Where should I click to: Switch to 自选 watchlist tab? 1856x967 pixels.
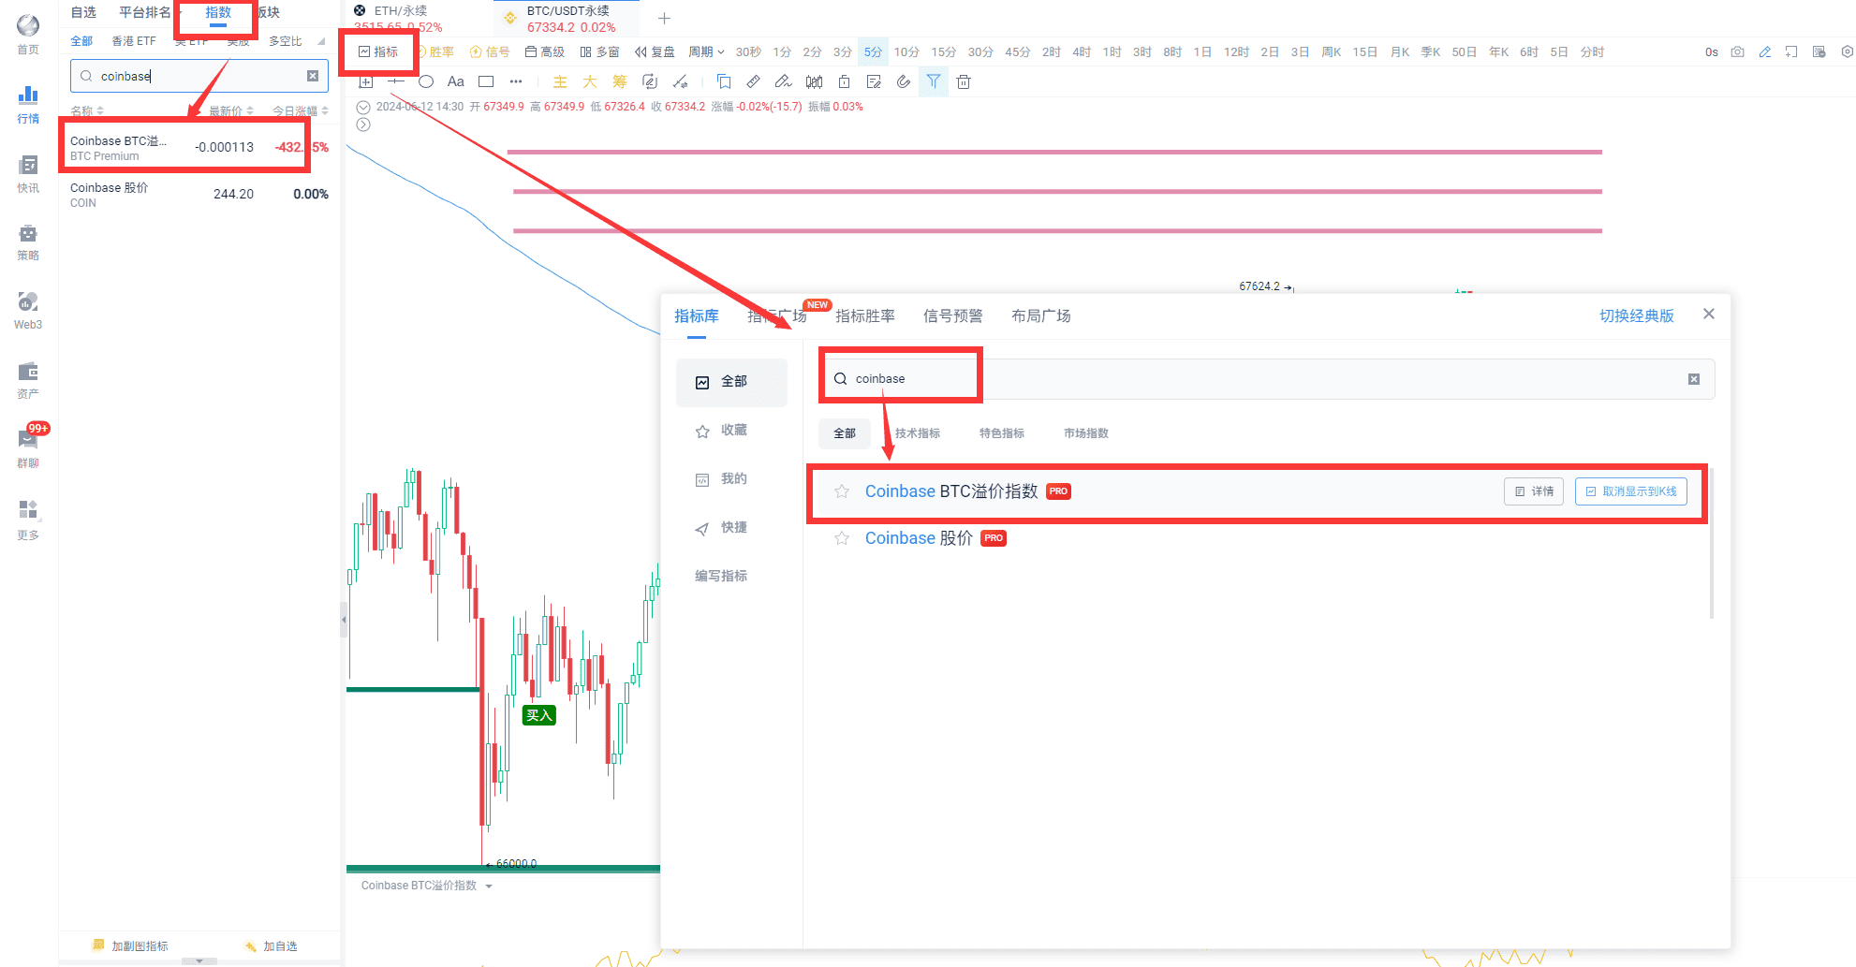pyautogui.click(x=83, y=12)
